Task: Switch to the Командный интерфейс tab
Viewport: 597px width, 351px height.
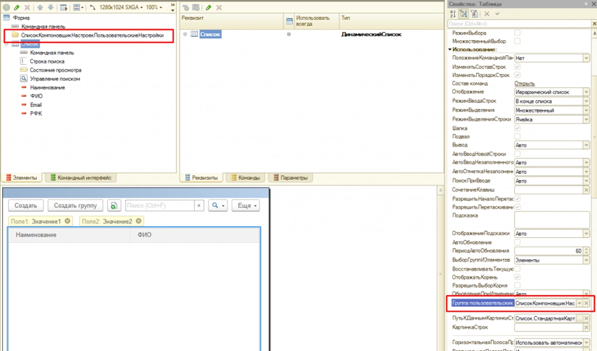Action: (x=81, y=178)
